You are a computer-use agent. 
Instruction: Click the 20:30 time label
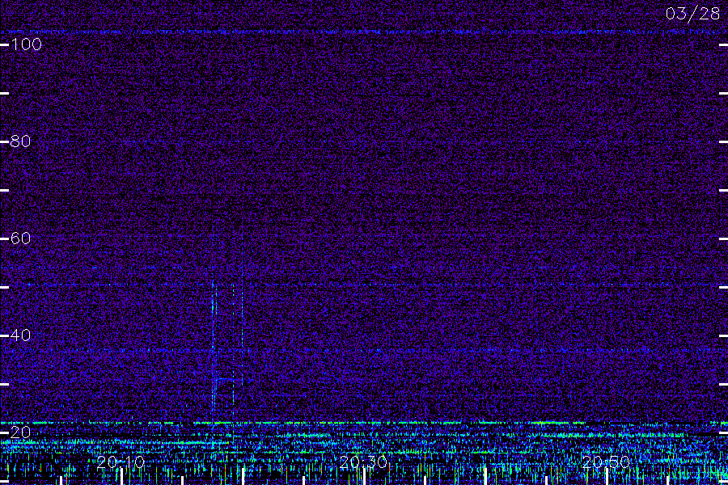tap(363, 462)
